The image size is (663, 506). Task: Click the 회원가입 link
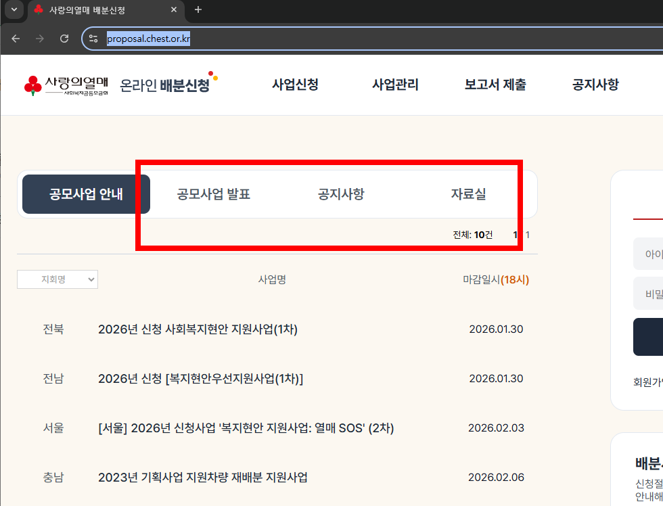645,382
